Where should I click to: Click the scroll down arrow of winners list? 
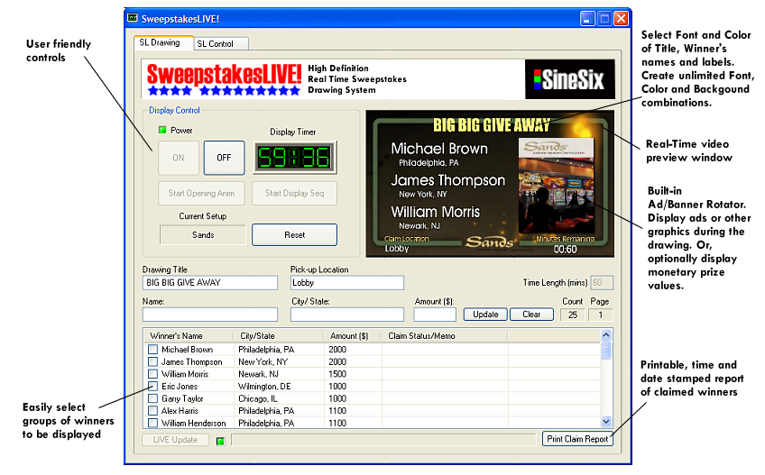tap(606, 421)
